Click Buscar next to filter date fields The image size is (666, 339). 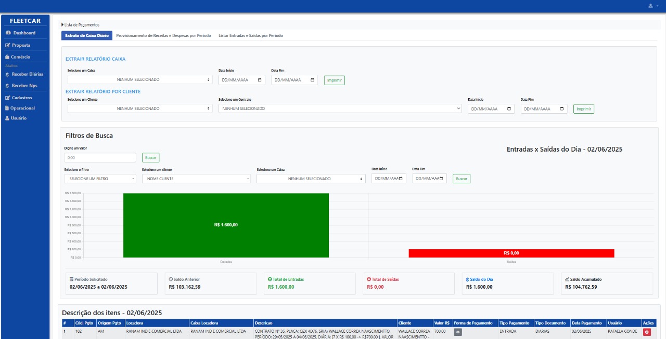click(x=462, y=179)
